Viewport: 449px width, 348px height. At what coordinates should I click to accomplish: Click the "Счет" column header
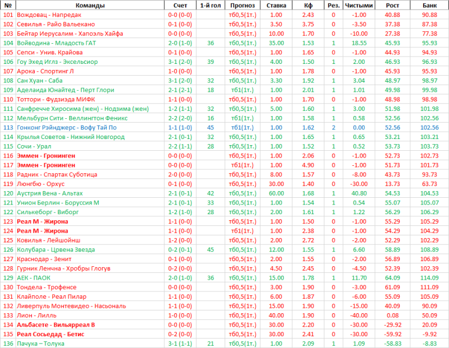point(180,5)
